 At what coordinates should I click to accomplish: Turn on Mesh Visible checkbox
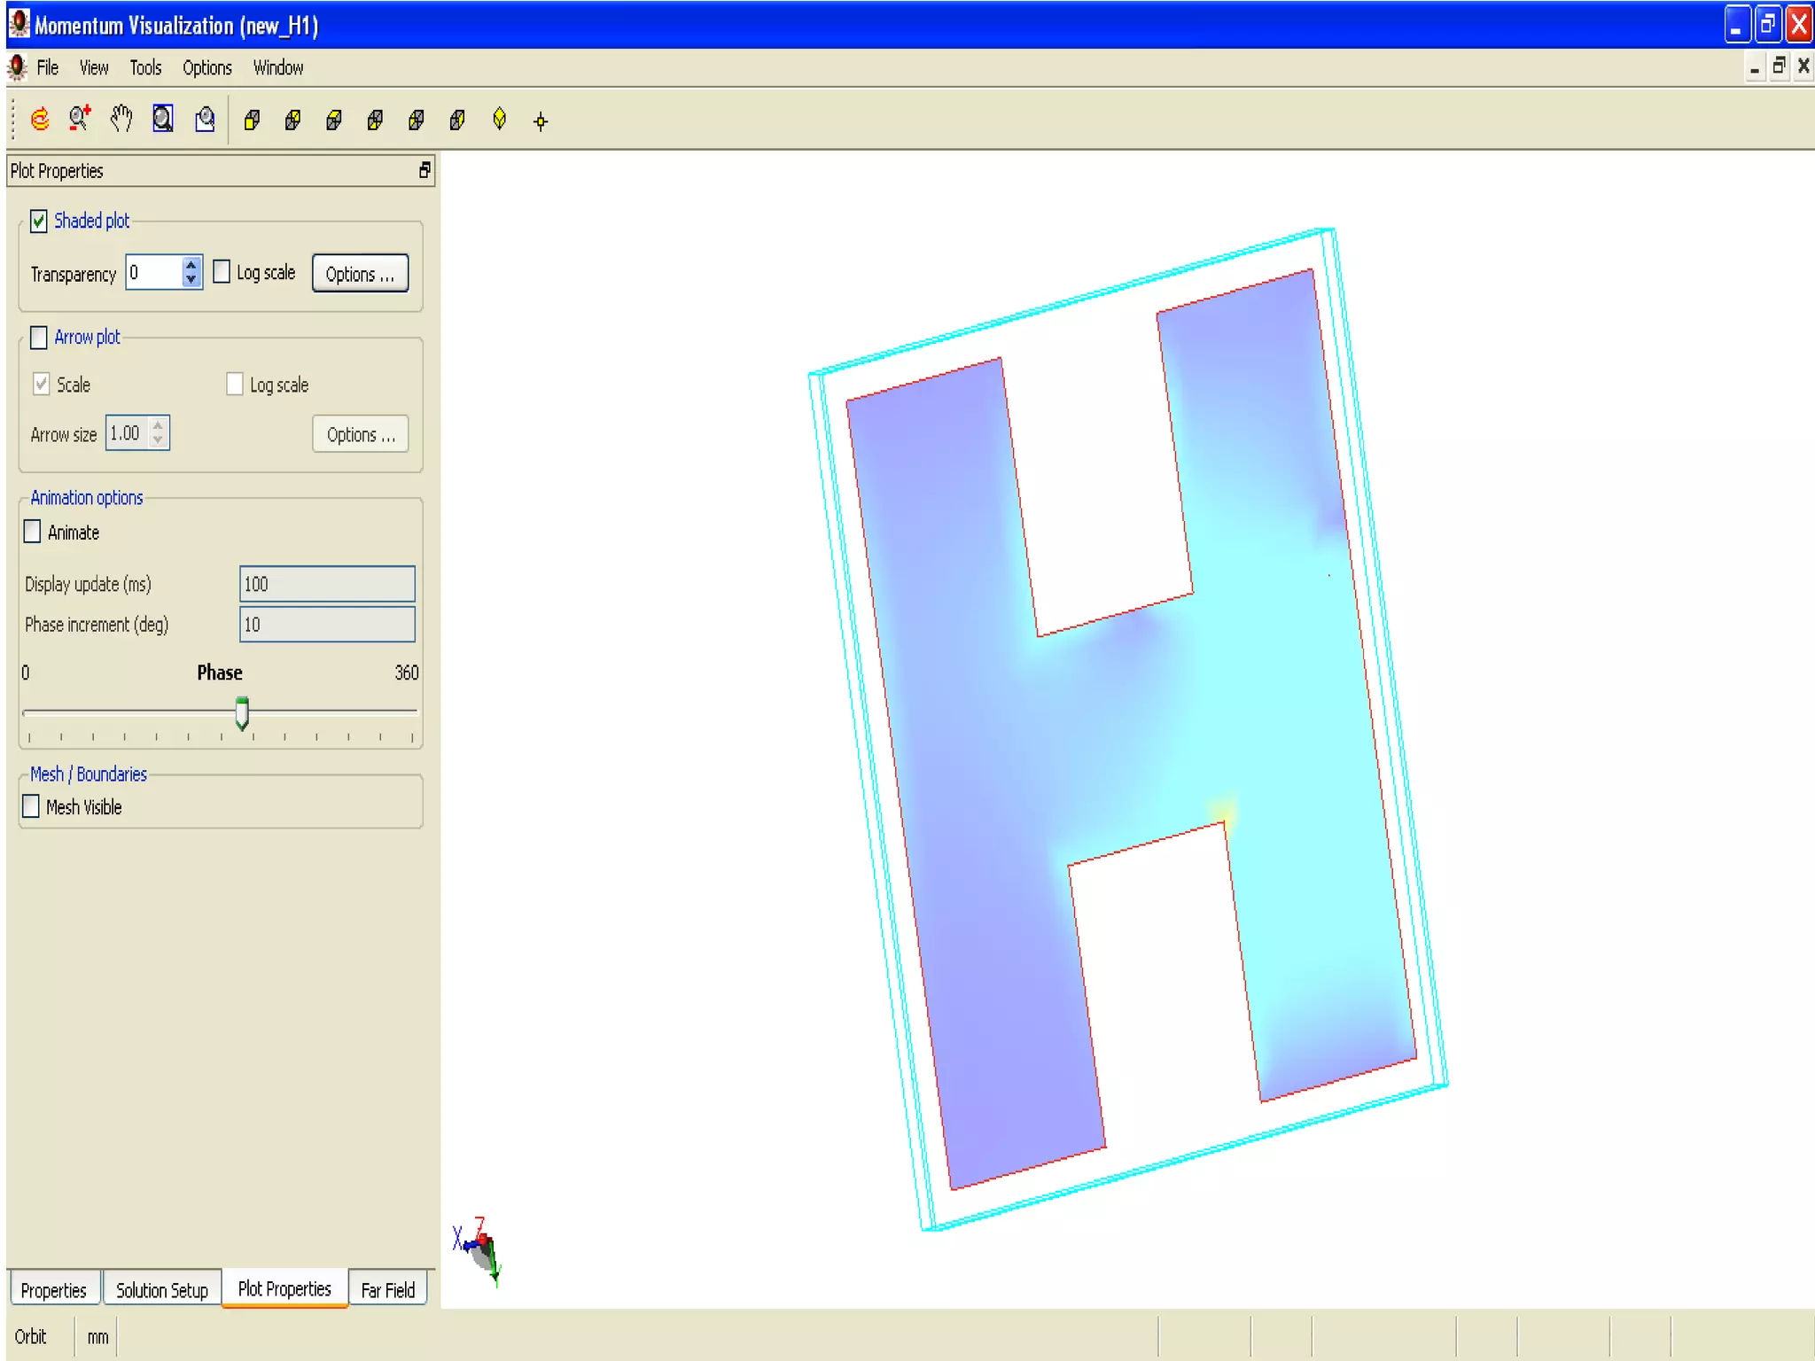pos(32,806)
